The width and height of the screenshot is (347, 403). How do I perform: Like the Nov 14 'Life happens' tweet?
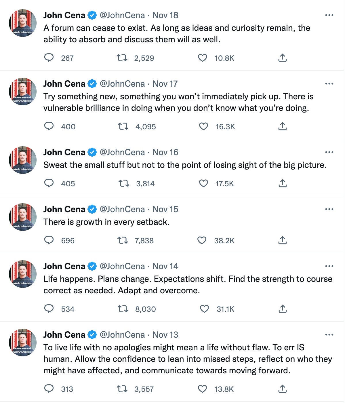coord(204,309)
